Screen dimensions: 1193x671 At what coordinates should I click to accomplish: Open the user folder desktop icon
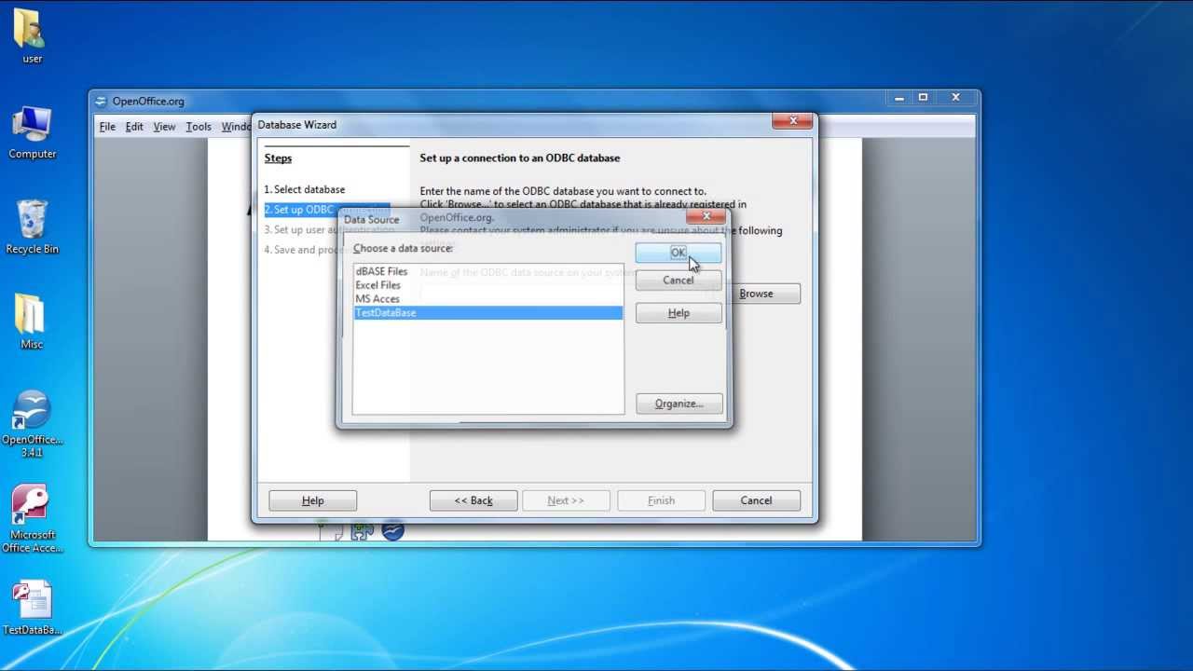[x=32, y=35]
